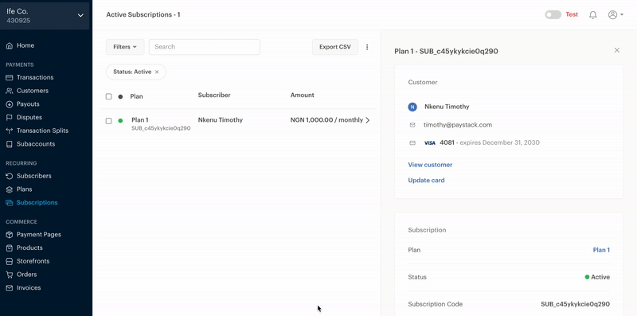Open notifications bell icon
This screenshot has height=316, width=637.
click(592, 15)
